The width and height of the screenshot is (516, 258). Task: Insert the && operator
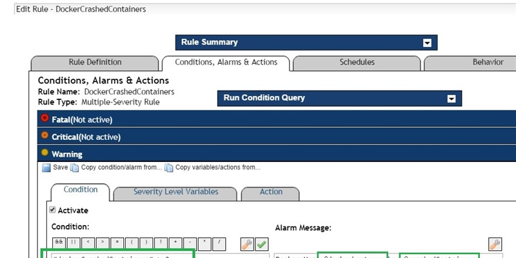pyautogui.click(x=59, y=243)
